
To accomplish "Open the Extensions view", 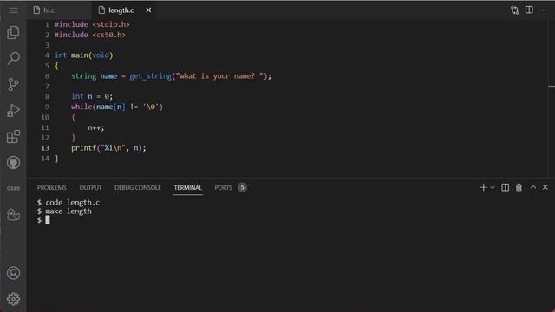I will (x=14, y=137).
